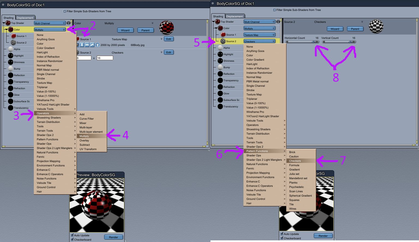Select the Transparency sphere icon in the left window
This screenshot has width=419, height=242.
pos(11,82)
